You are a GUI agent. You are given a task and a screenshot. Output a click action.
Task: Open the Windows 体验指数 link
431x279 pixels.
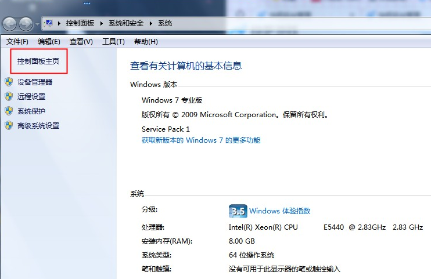[x=279, y=211]
